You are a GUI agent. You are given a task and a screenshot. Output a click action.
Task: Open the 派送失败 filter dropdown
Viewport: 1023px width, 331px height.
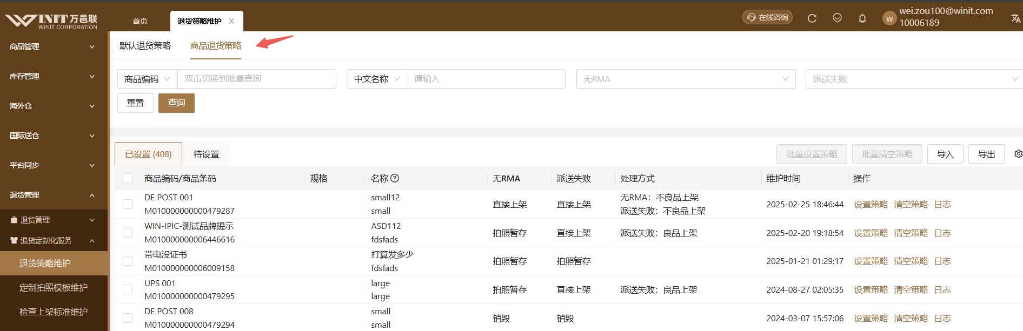pyautogui.click(x=914, y=79)
